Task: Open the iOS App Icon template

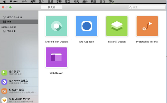Action: click(x=87, y=27)
